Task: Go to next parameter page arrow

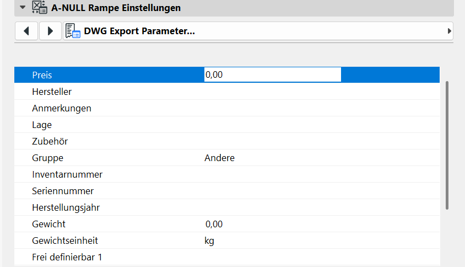Action: (50, 31)
